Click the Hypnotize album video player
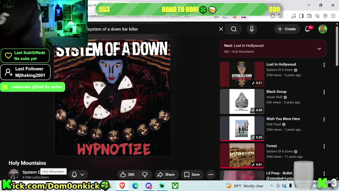This screenshot has width=339, height=191. [112, 98]
